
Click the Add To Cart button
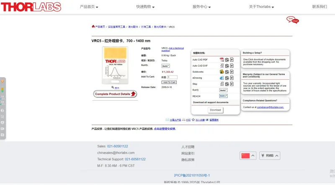point(169,82)
